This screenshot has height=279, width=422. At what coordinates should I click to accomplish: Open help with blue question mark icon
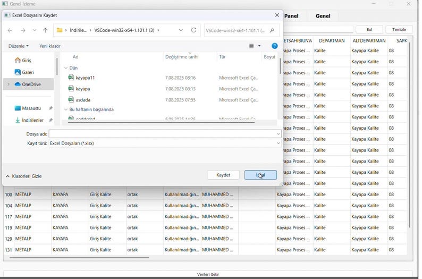click(x=275, y=46)
